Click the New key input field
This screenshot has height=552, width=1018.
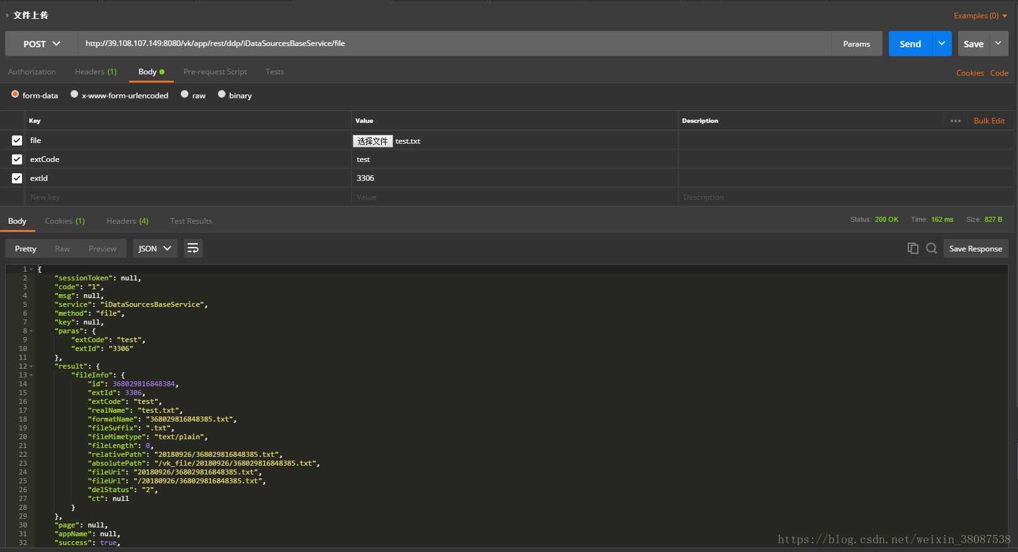click(188, 197)
